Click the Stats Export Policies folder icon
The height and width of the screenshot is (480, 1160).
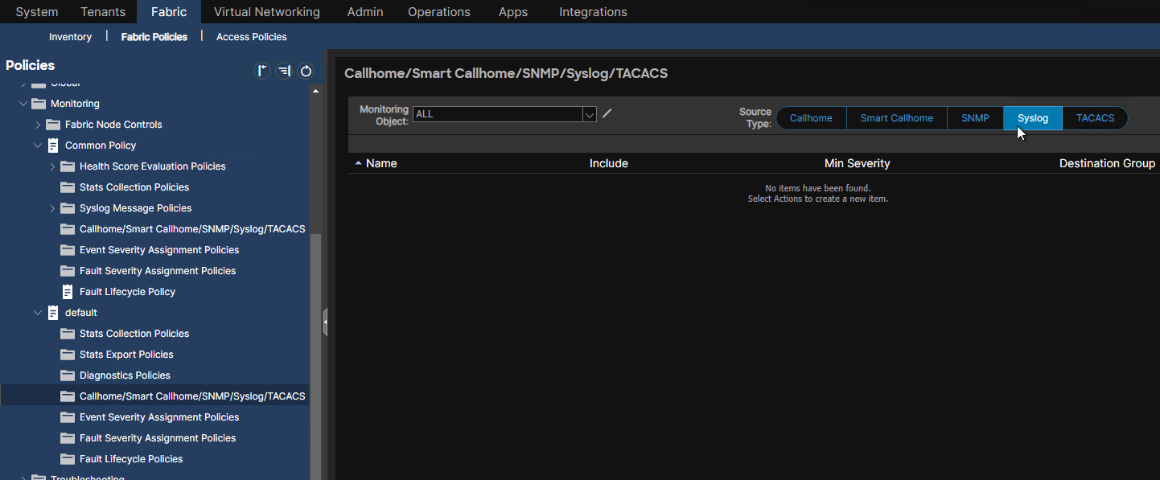point(68,355)
